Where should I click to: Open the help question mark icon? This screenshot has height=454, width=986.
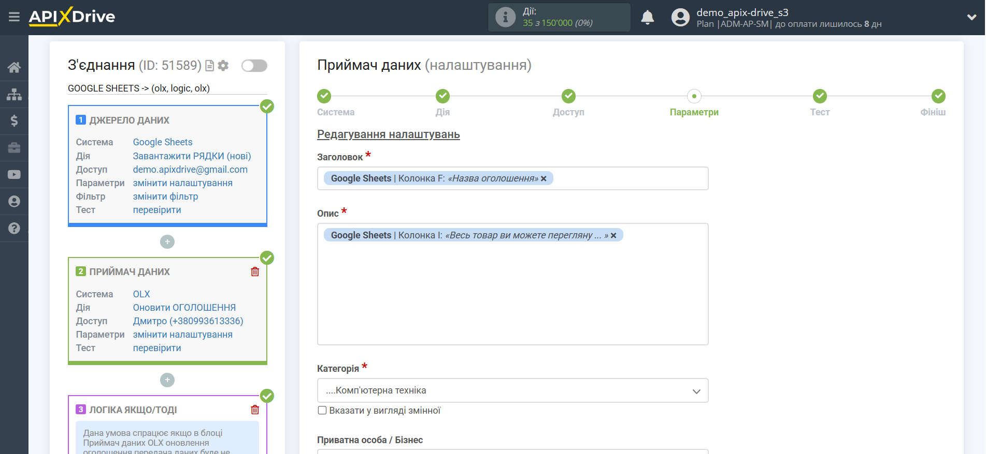(14, 229)
